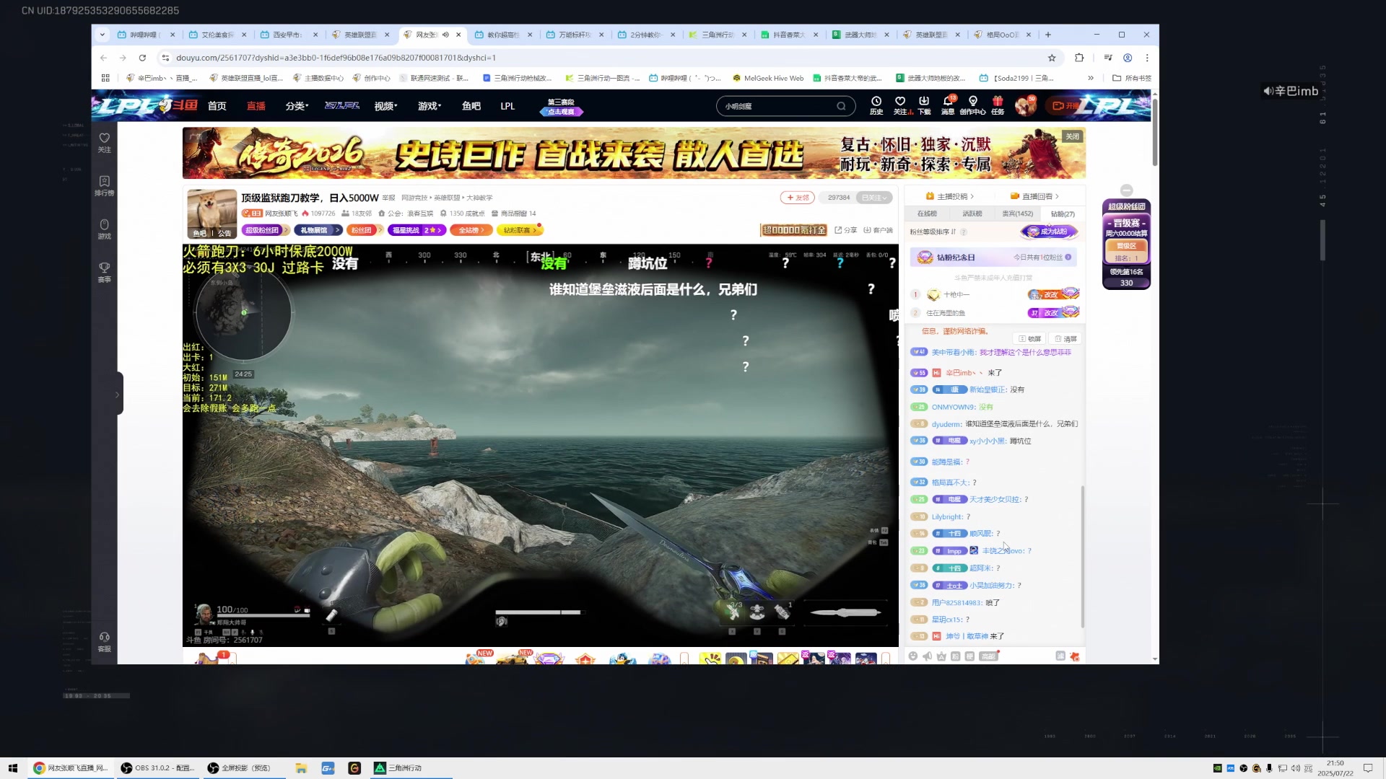
Task: Click 清屏 to clear chat
Action: click(1065, 338)
